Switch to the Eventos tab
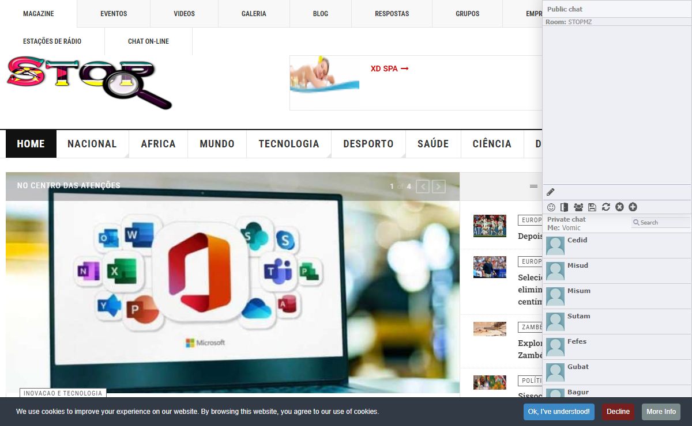The height and width of the screenshot is (426, 692). [114, 14]
